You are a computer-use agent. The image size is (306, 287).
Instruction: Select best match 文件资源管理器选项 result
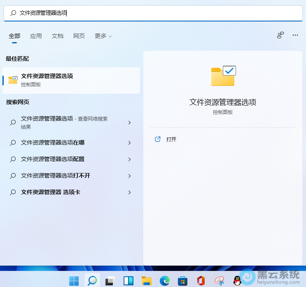(x=71, y=80)
